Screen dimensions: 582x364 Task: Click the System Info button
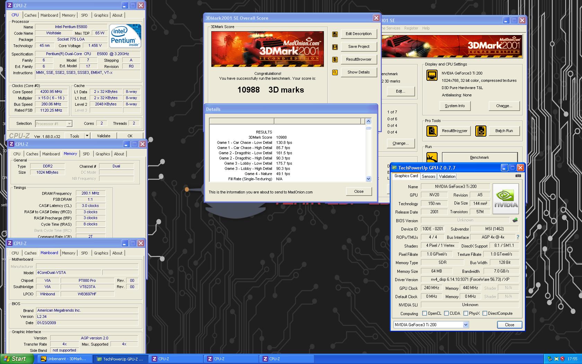[455, 106]
